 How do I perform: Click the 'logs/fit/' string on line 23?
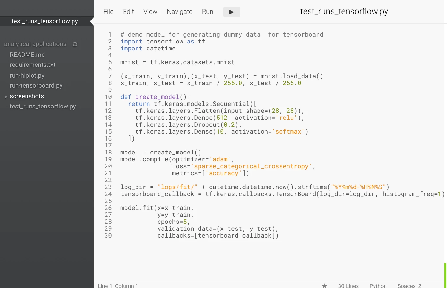tap(177, 187)
